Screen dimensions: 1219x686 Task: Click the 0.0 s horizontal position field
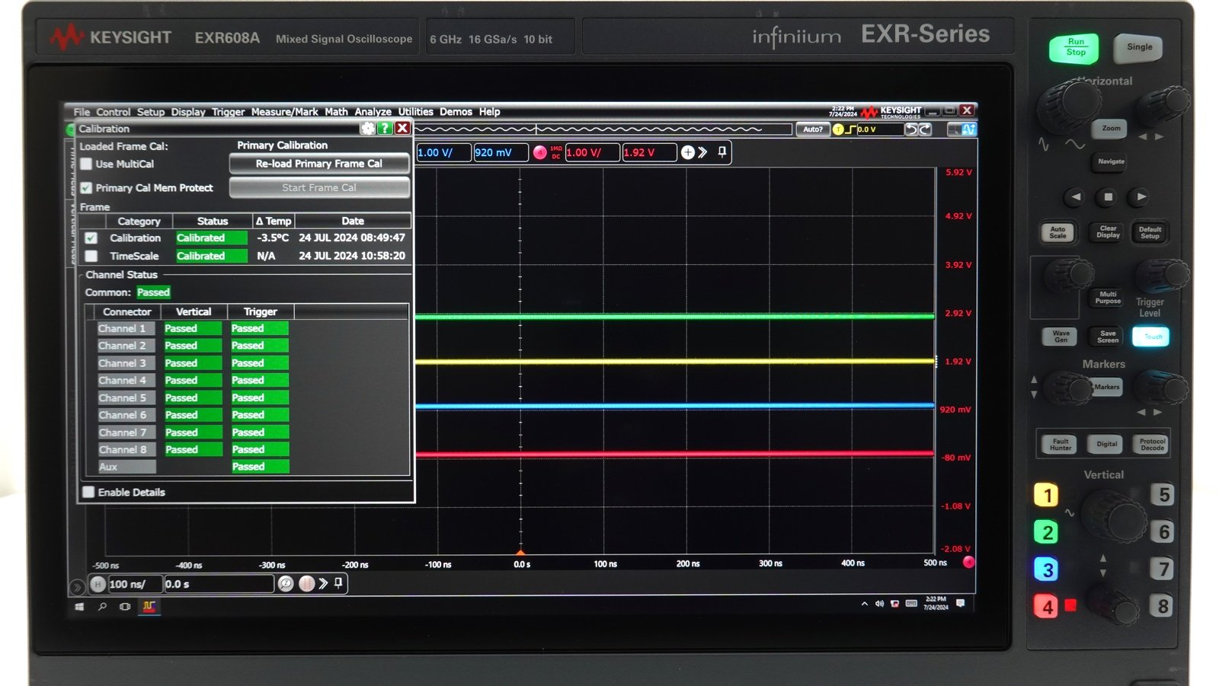(x=219, y=584)
